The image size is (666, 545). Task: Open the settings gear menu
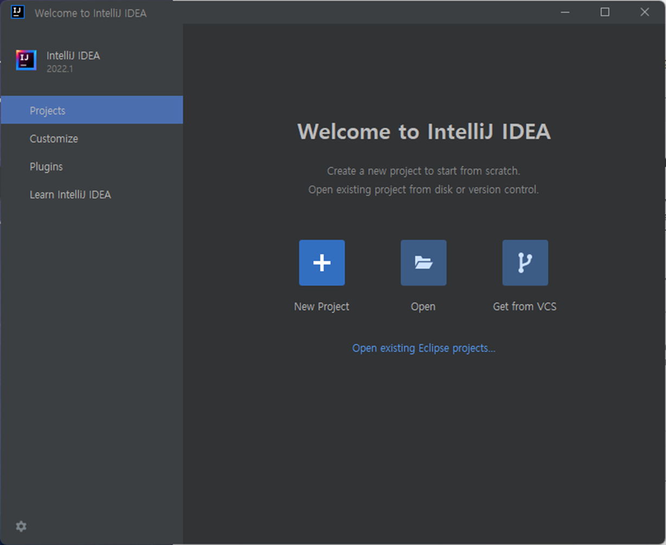(21, 526)
